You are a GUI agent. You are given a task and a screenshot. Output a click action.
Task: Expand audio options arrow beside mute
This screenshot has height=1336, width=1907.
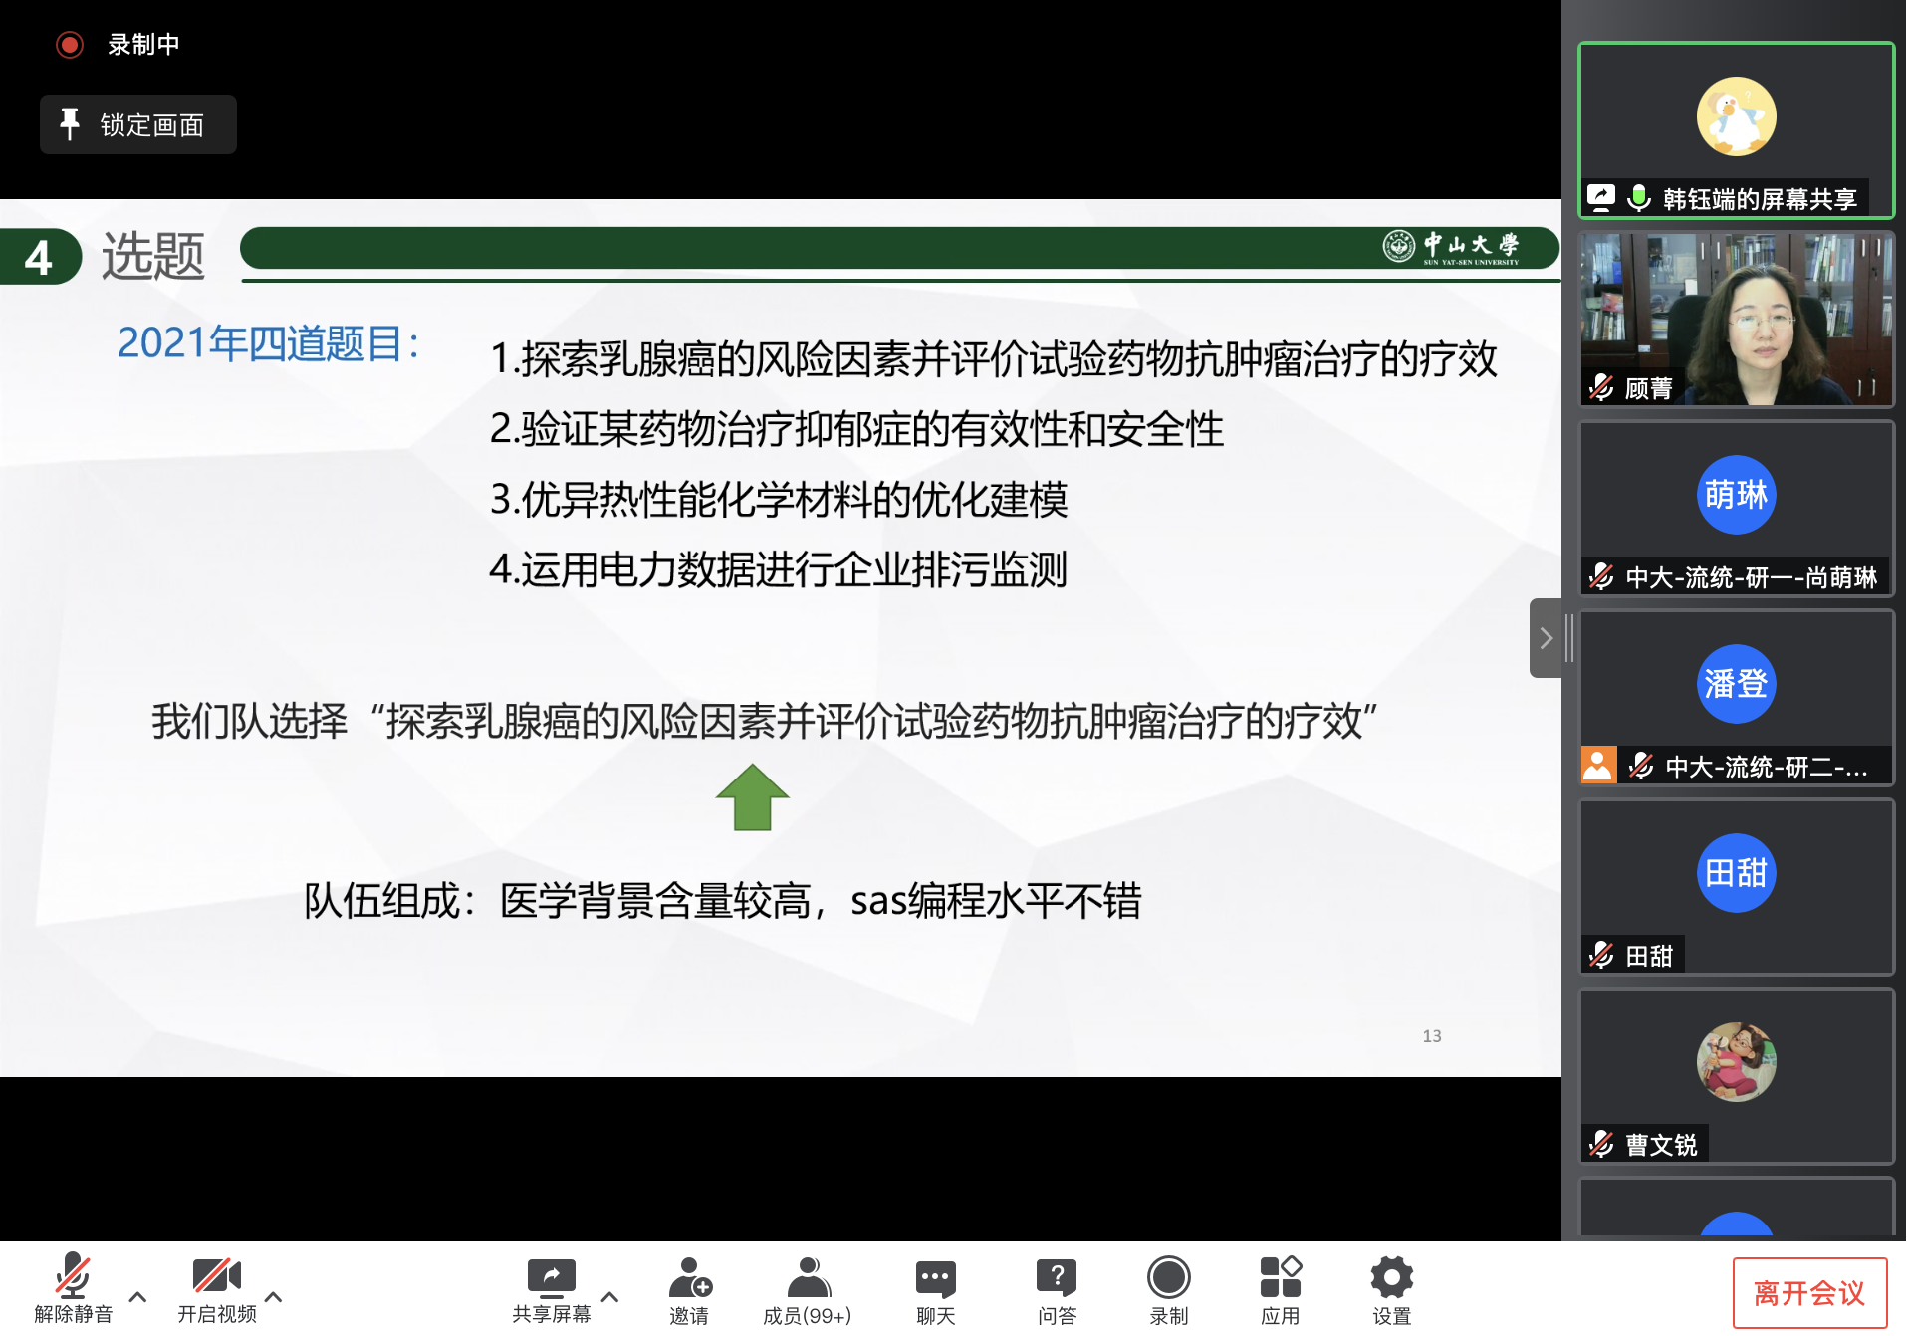138,1296
